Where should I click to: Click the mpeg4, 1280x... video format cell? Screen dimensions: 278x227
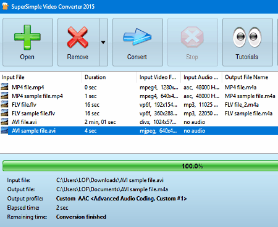point(159,88)
